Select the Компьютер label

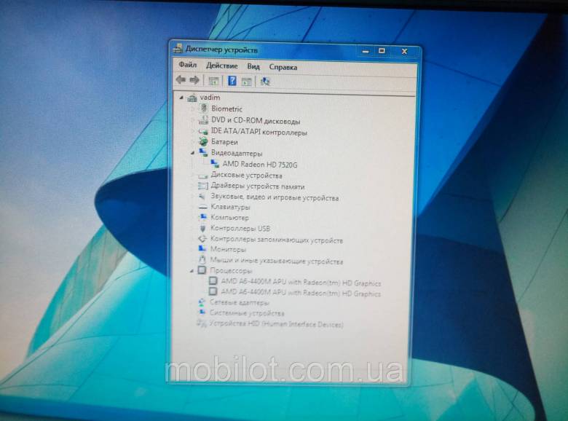[x=229, y=218]
